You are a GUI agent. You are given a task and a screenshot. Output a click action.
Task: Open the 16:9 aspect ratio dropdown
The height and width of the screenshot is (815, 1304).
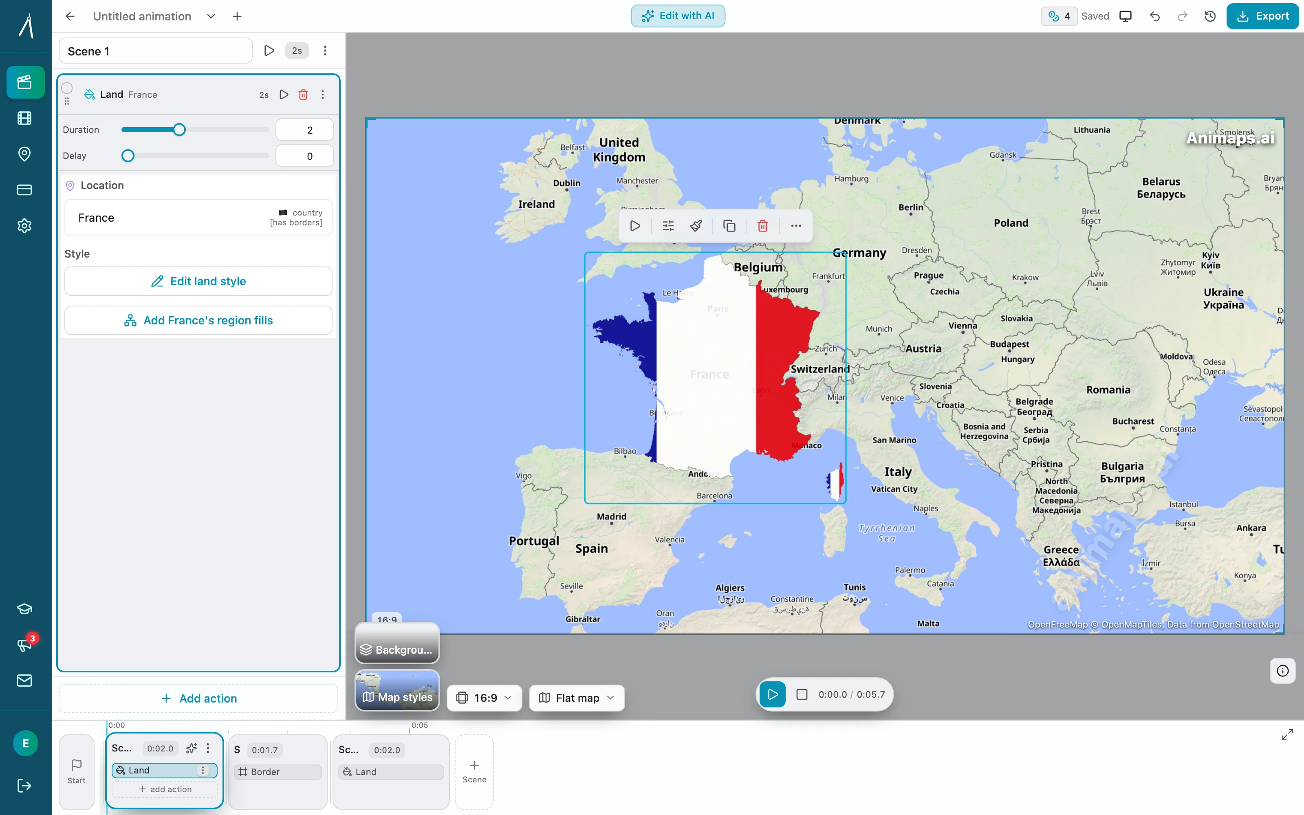pyautogui.click(x=484, y=698)
